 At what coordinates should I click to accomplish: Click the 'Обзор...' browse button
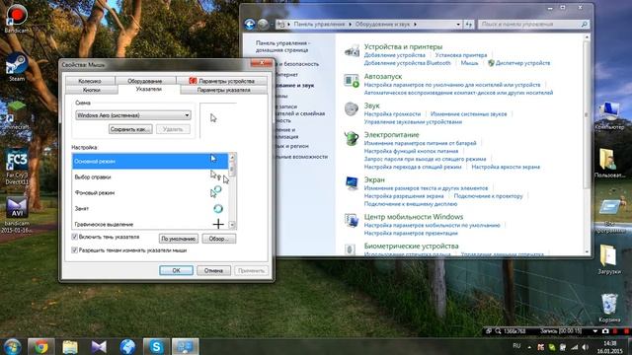point(219,239)
